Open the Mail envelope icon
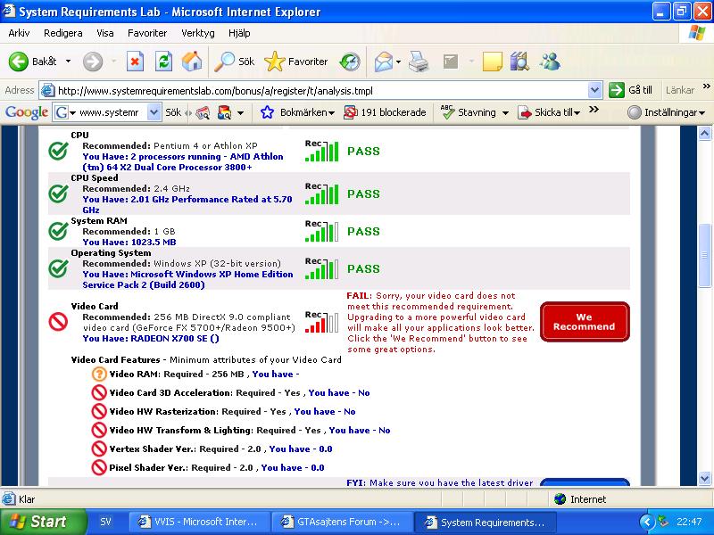714x535 pixels. [x=383, y=62]
